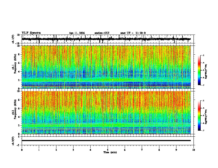This screenshot has width=218, height=168.
Task: Click the "station=OUJ" header label
Action: click(102, 33)
